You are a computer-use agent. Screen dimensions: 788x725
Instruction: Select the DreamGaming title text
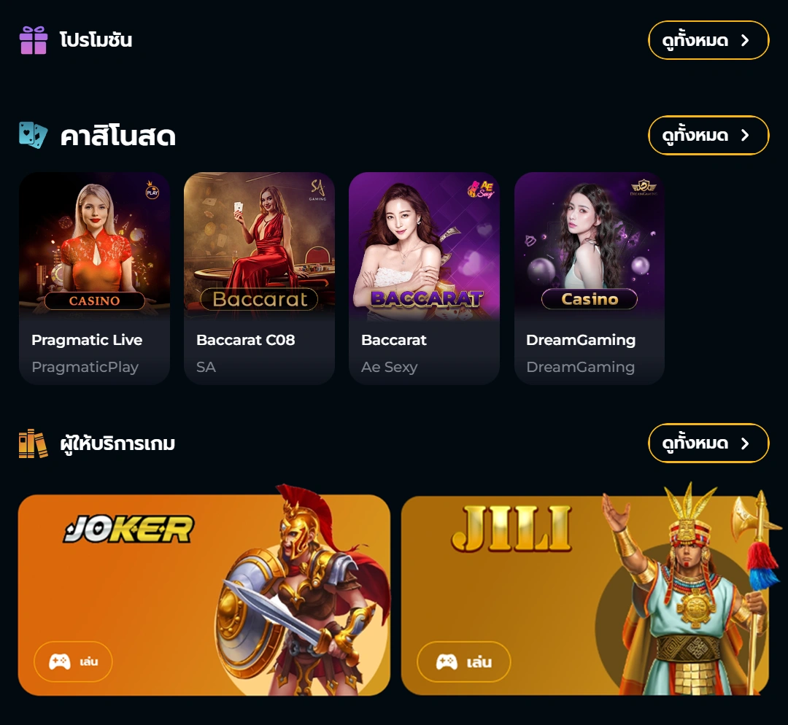tap(581, 340)
